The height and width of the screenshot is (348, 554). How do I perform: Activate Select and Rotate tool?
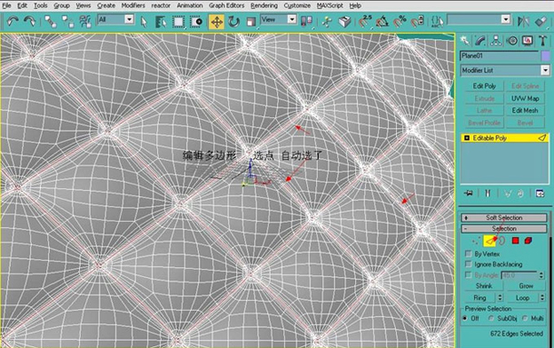[234, 22]
